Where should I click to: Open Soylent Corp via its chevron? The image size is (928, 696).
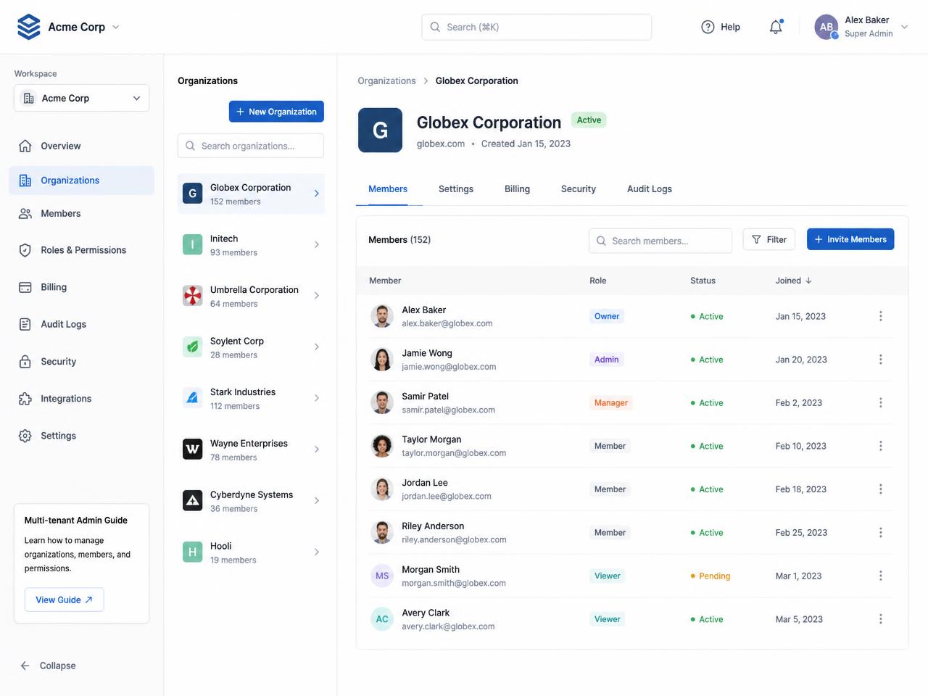click(x=317, y=347)
